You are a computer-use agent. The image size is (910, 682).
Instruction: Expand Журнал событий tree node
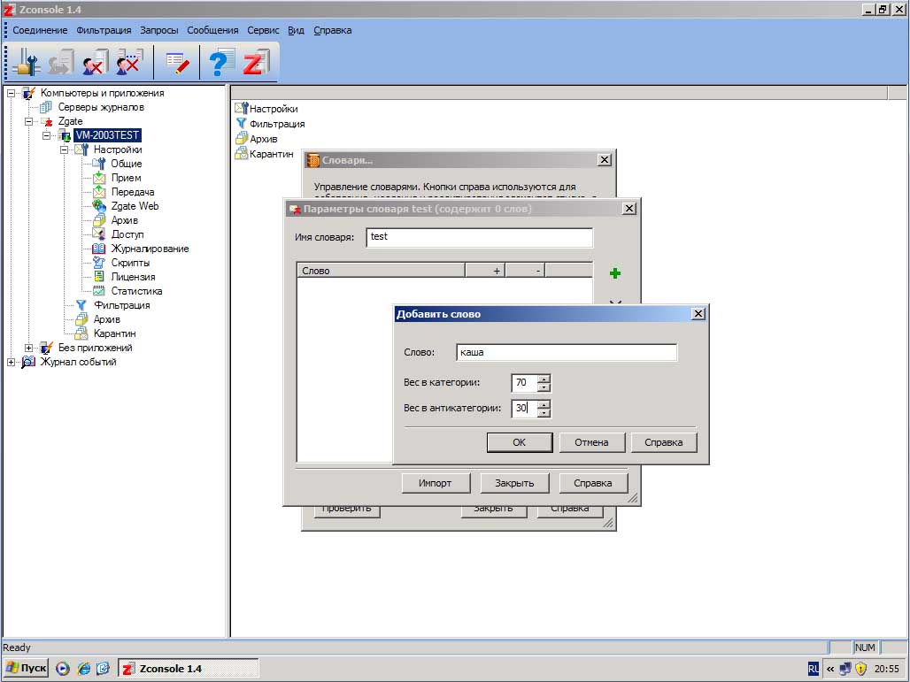coord(11,362)
